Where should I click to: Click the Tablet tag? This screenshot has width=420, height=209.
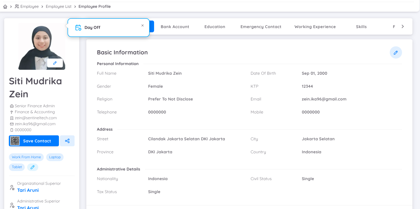click(17, 167)
